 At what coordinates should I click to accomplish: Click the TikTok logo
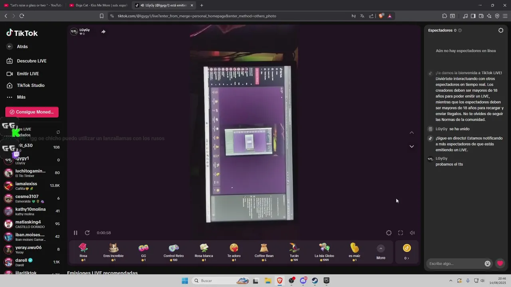22,33
